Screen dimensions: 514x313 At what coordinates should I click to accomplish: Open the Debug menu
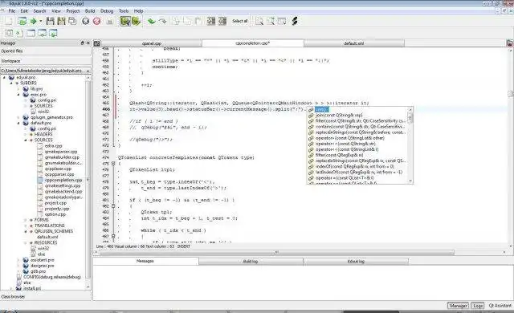[107, 10]
